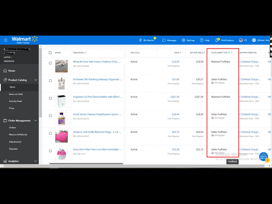The height and width of the screenshot is (204, 272).
Task: Check the Frigidaire Dehumidifier row checkbox
Action: pyautogui.click(x=50, y=98)
